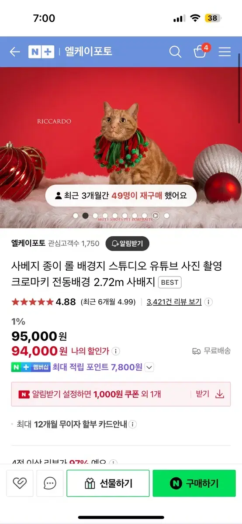
Task: Select the first carousel dot indicator
Action: (x=76, y=215)
